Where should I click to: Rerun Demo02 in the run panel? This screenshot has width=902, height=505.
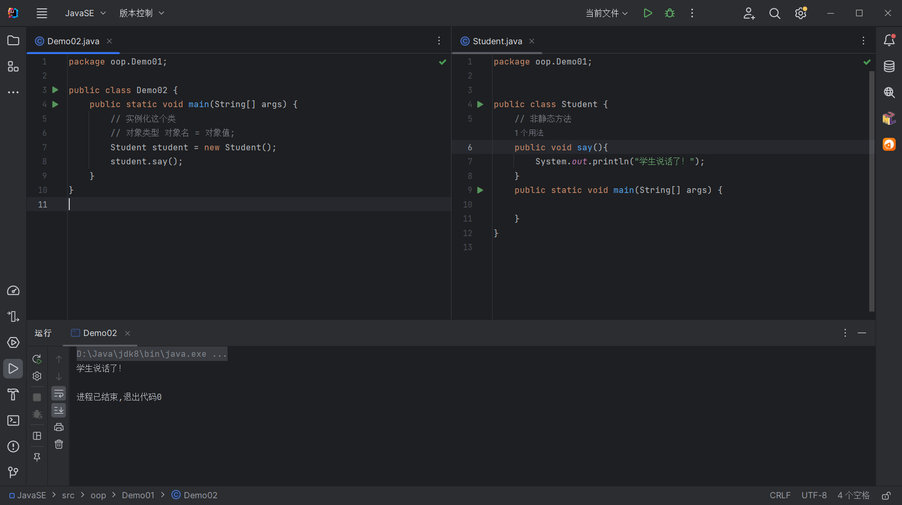[x=37, y=359]
